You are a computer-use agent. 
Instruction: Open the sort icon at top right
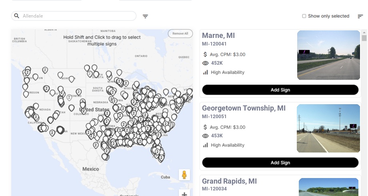pos(360,16)
